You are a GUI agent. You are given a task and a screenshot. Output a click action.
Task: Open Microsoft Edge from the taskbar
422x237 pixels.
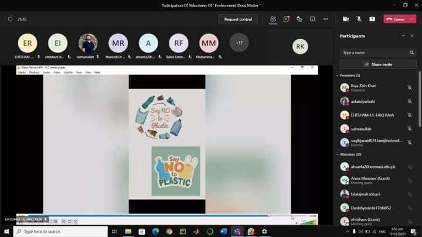(155, 232)
